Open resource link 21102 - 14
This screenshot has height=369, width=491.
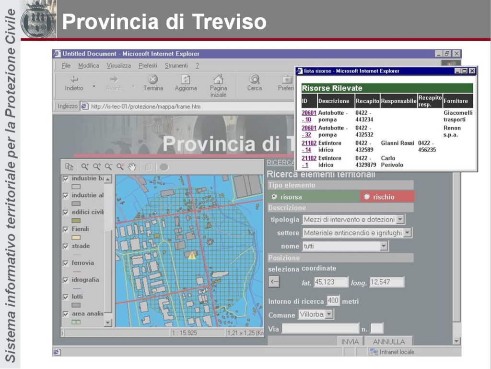pyautogui.click(x=309, y=146)
